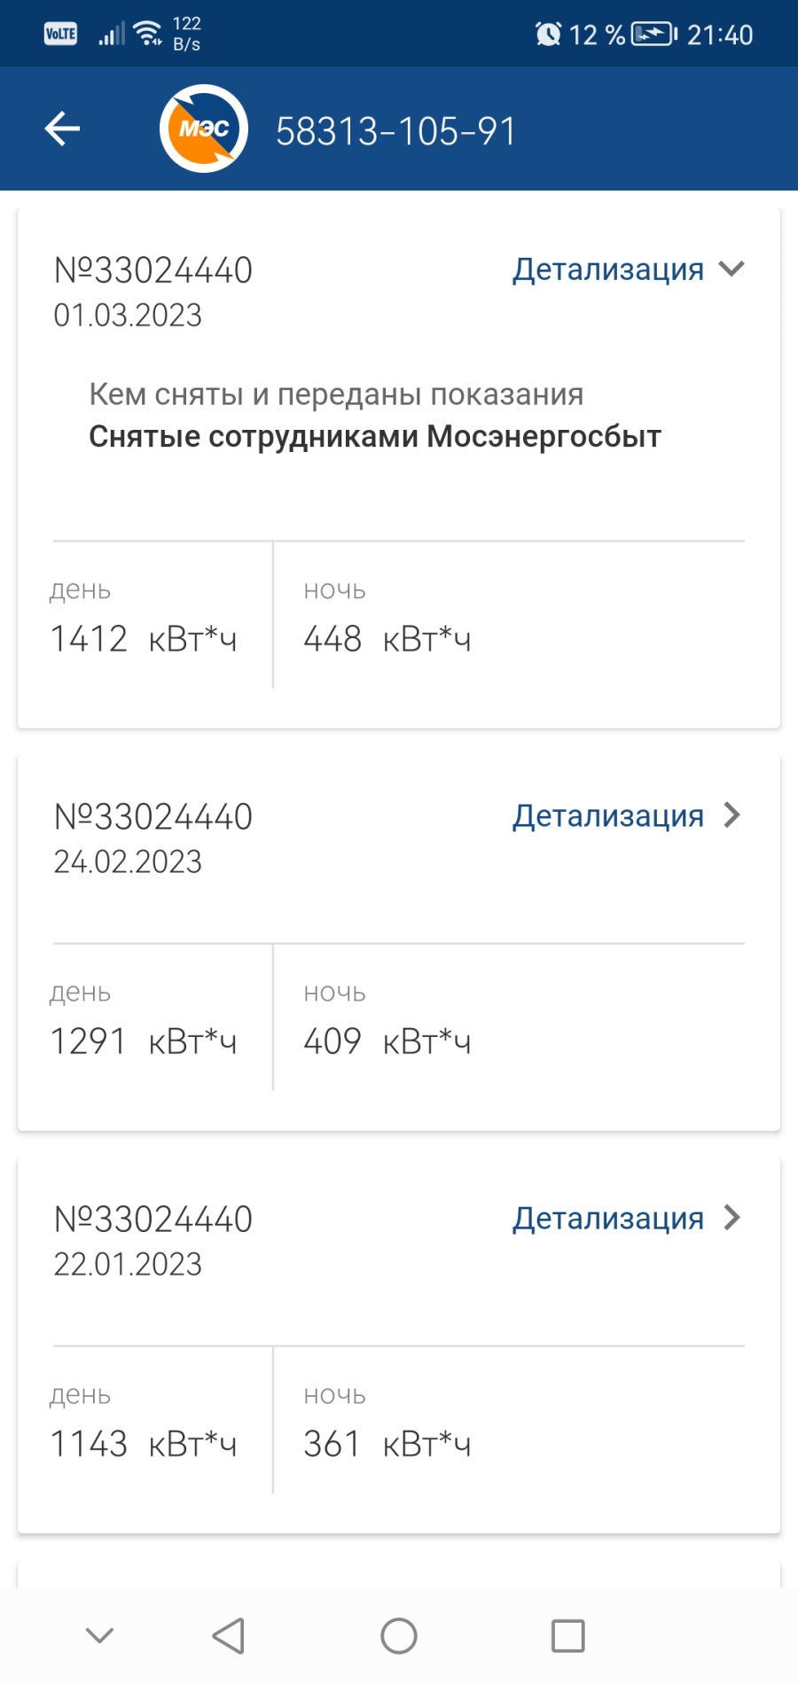Open Детализация link on 24.02.2023 card
Screen dimensions: 798x1684
(608, 815)
